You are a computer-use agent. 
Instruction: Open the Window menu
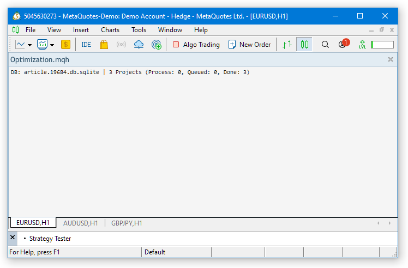(170, 30)
